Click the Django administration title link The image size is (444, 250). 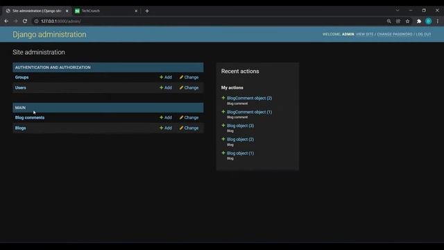(x=49, y=34)
